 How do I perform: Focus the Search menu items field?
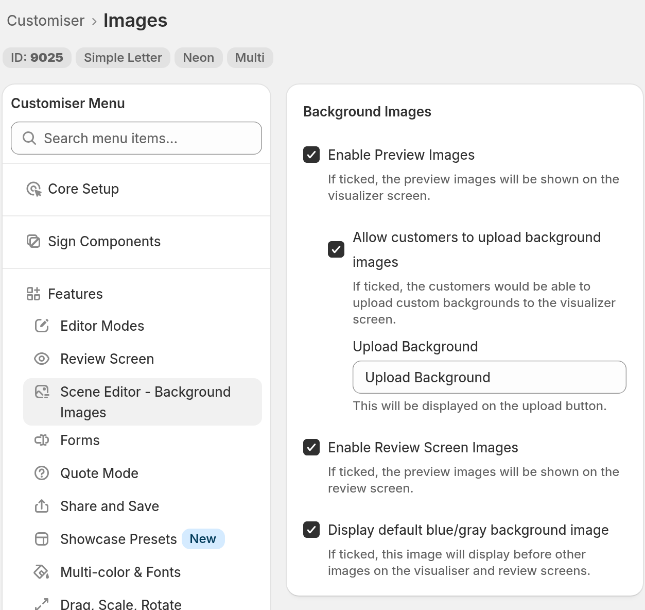[x=136, y=138]
